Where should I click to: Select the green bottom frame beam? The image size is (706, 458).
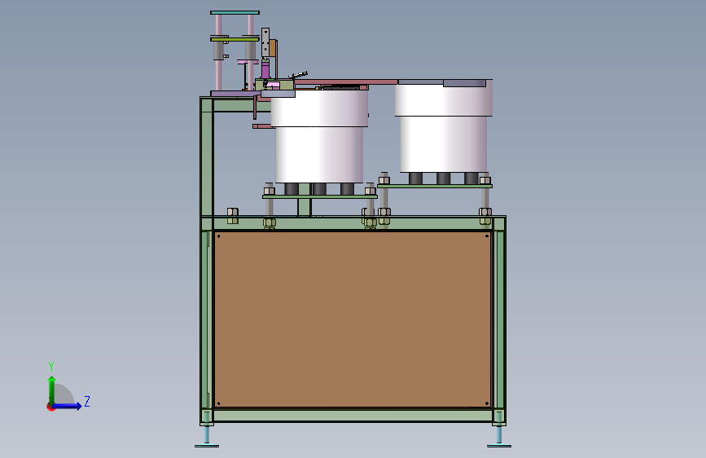point(353,415)
